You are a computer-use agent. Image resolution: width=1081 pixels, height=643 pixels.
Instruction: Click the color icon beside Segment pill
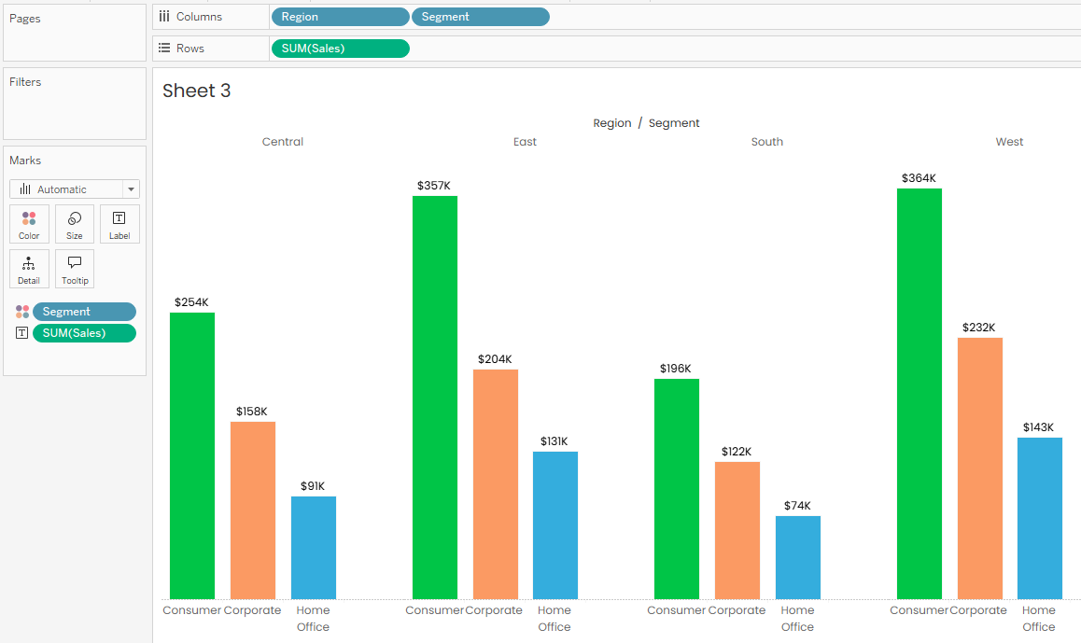[22, 312]
